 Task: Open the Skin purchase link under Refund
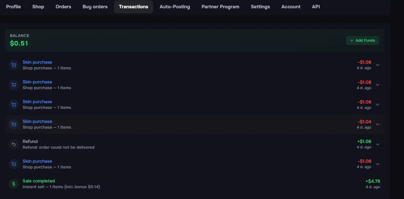tap(37, 161)
